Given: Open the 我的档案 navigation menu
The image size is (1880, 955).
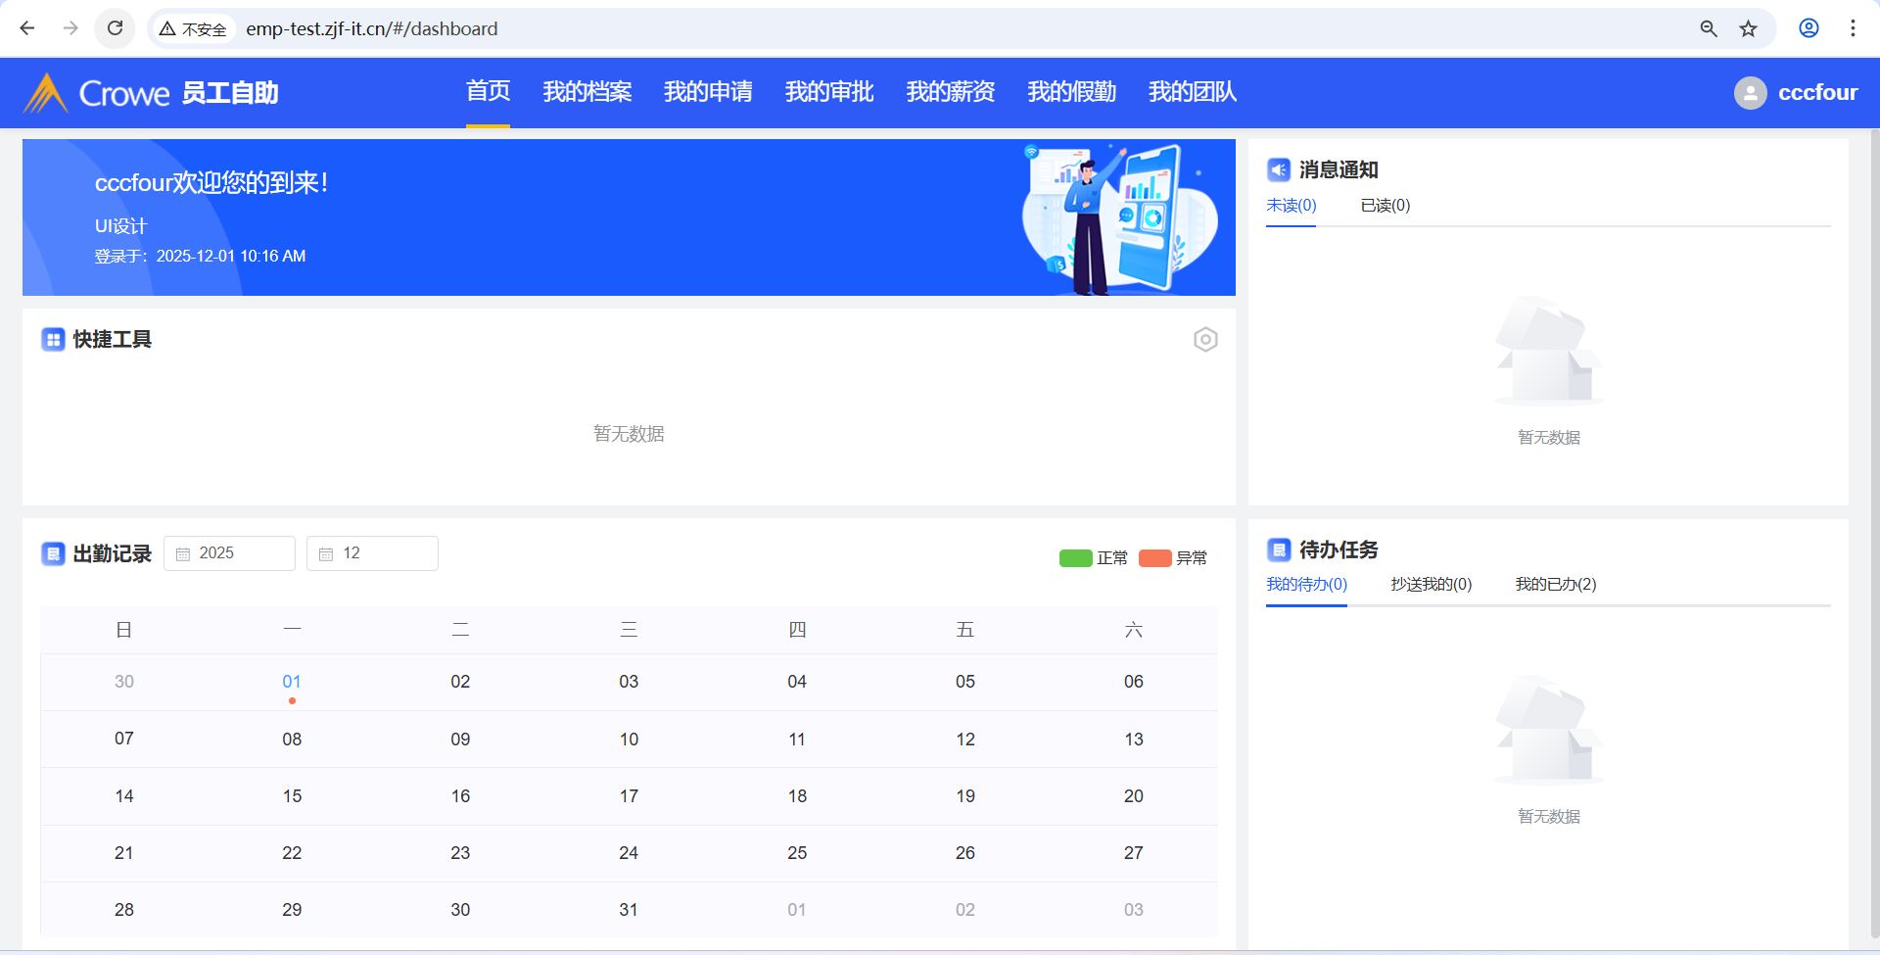Looking at the screenshot, I should point(587,92).
